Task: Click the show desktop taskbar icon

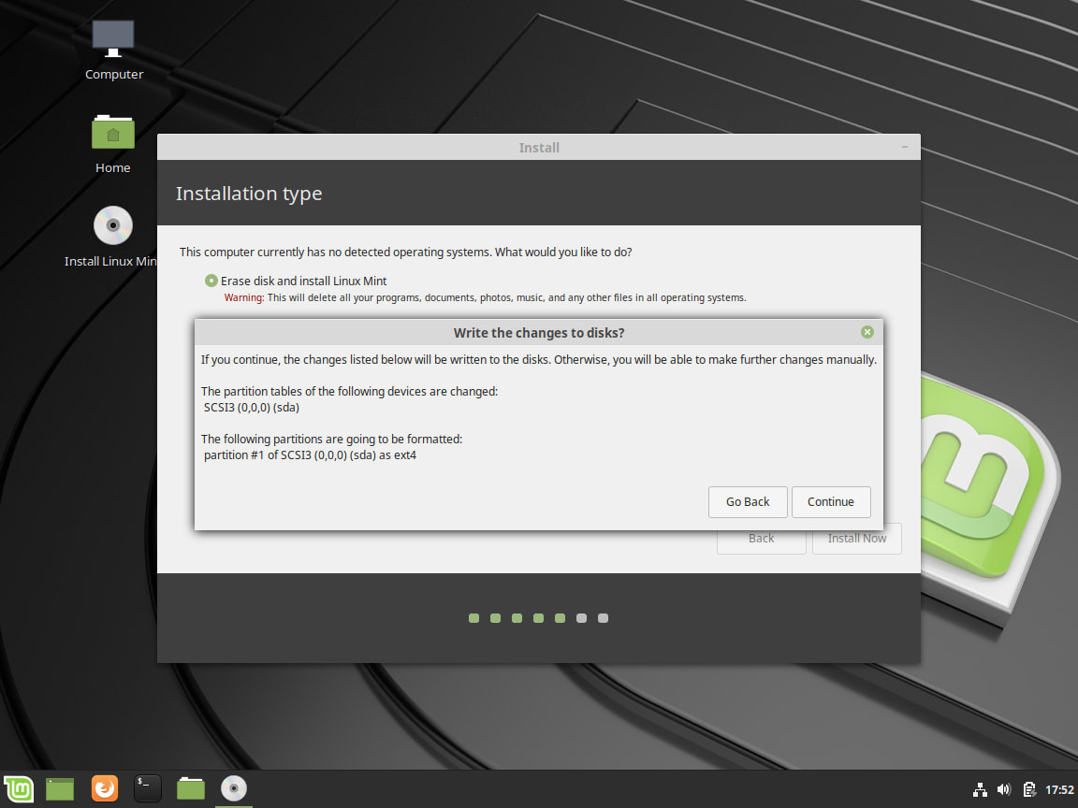Action: 60,788
